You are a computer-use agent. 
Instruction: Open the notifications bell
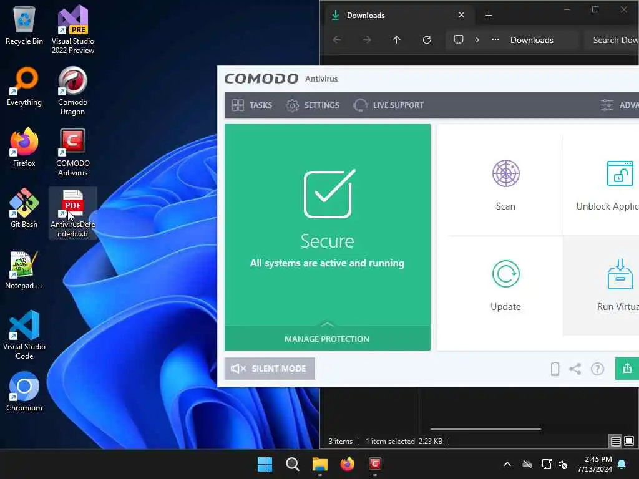[622, 464]
